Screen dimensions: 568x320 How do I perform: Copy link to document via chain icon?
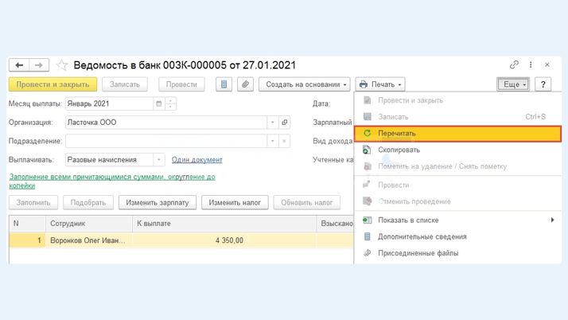pos(514,64)
